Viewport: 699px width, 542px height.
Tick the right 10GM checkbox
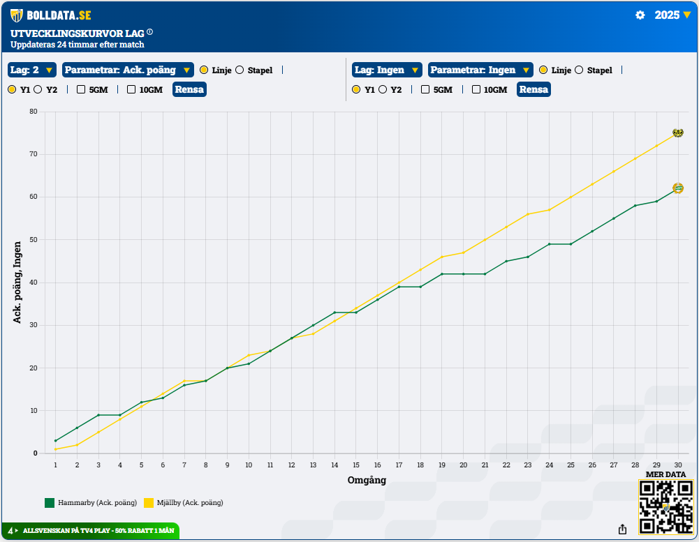click(476, 89)
